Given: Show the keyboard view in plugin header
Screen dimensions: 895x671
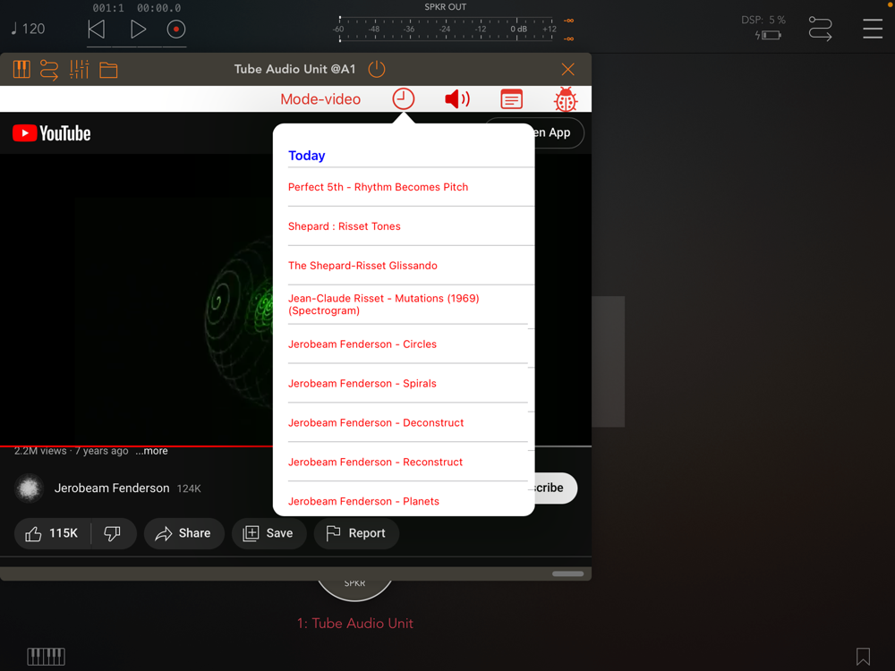Looking at the screenshot, I should pyautogui.click(x=21, y=70).
